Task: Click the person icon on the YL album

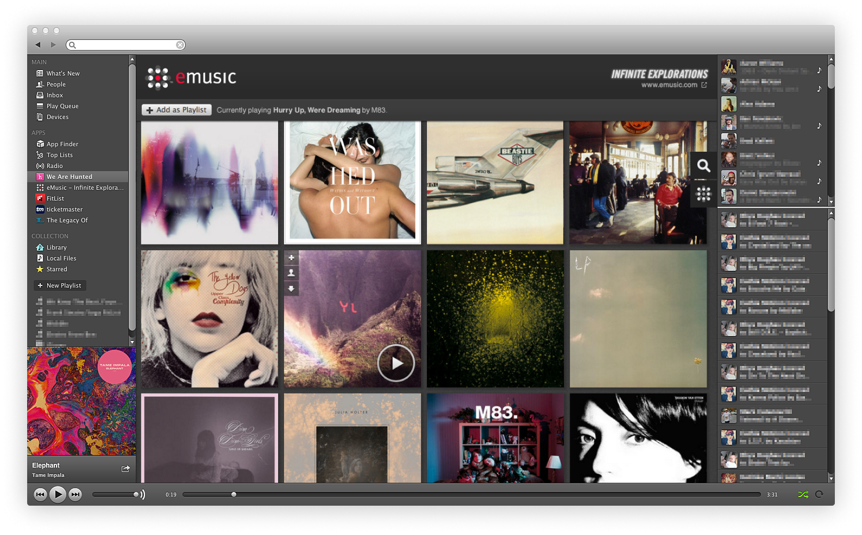Action: pyautogui.click(x=291, y=273)
